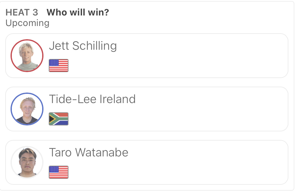Click the USA flag under Jett Schilling

tap(59, 66)
